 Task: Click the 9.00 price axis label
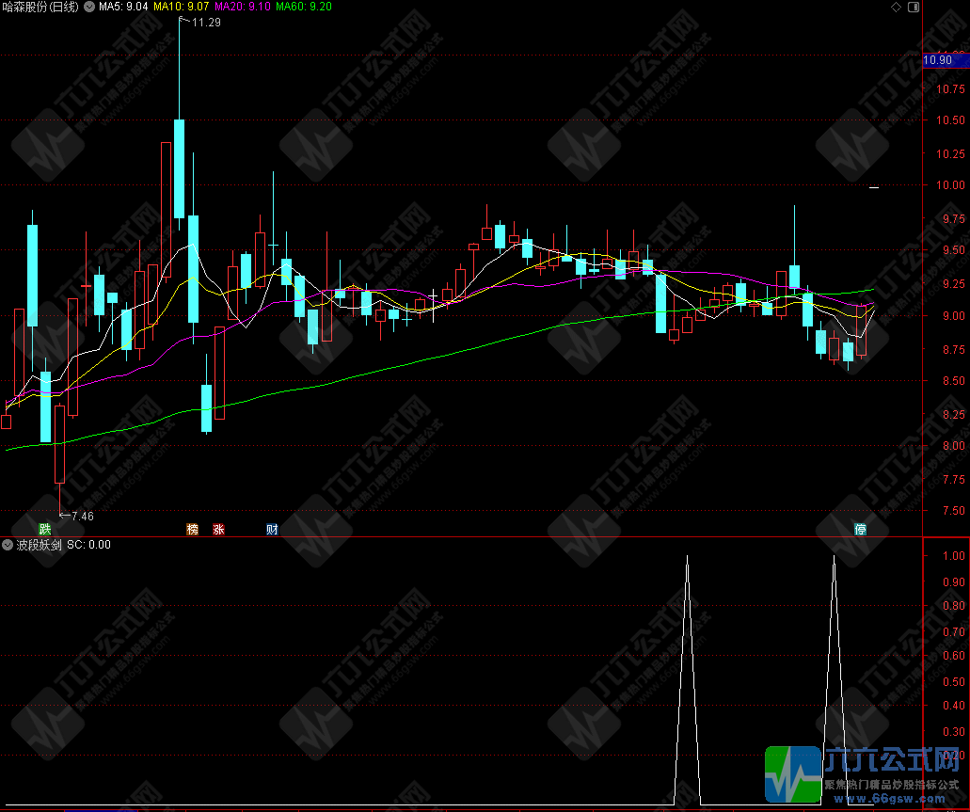point(953,315)
